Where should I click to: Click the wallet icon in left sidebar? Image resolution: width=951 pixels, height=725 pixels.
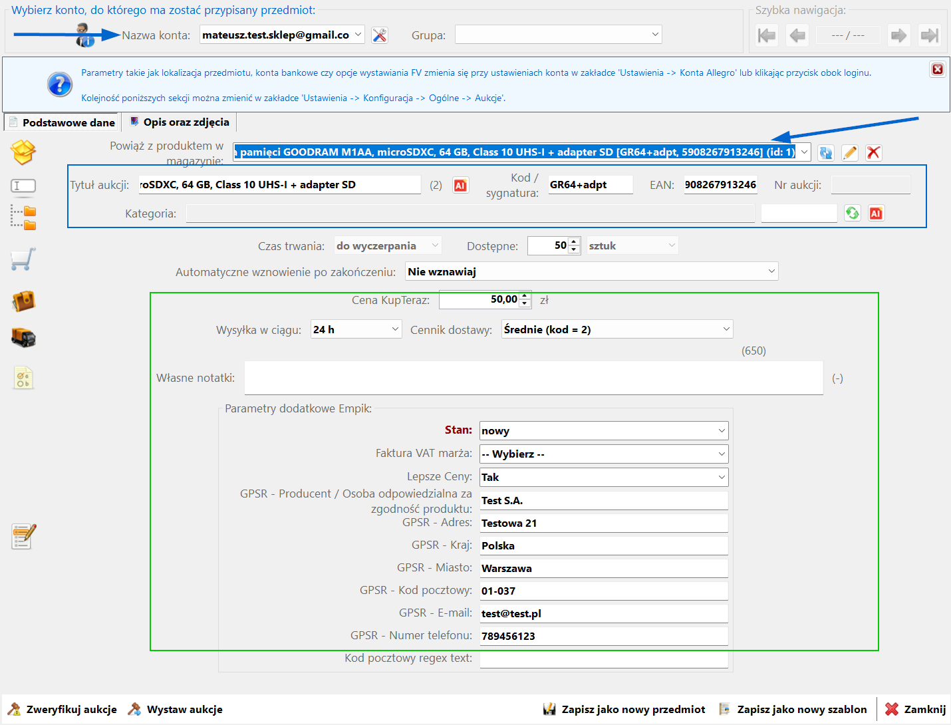click(x=23, y=301)
